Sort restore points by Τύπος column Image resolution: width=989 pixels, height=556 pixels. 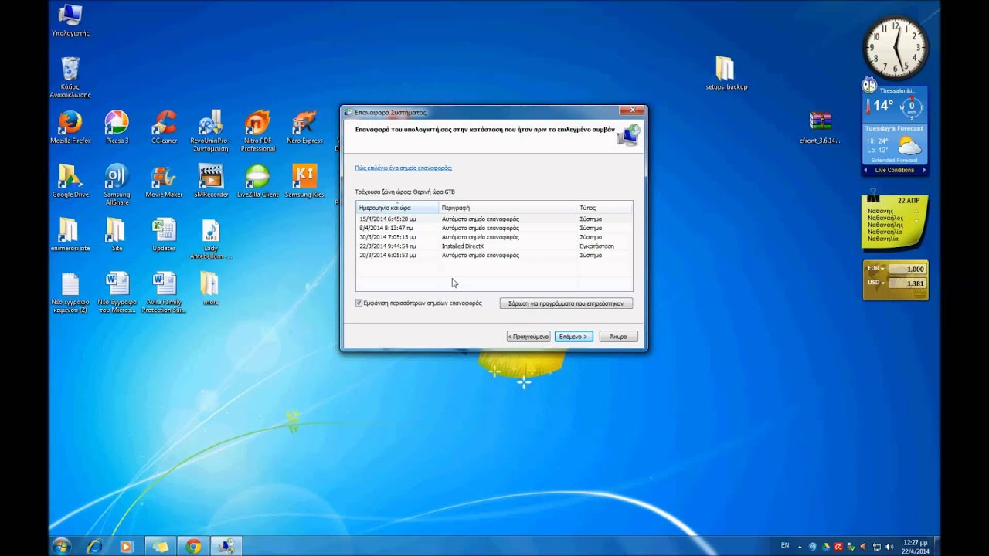[604, 208]
